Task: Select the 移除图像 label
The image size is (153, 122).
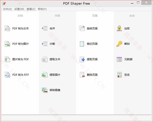Action: [55, 90]
